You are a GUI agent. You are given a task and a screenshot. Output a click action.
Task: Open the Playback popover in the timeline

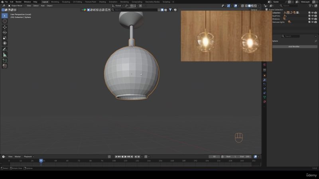point(29,156)
